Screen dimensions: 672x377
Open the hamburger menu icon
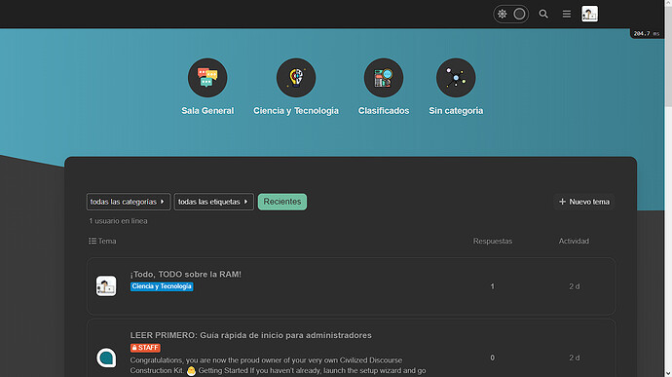[x=567, y=15]
